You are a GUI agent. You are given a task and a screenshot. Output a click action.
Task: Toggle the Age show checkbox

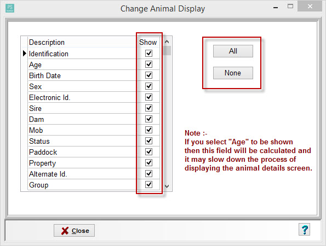tap(148, 65)
